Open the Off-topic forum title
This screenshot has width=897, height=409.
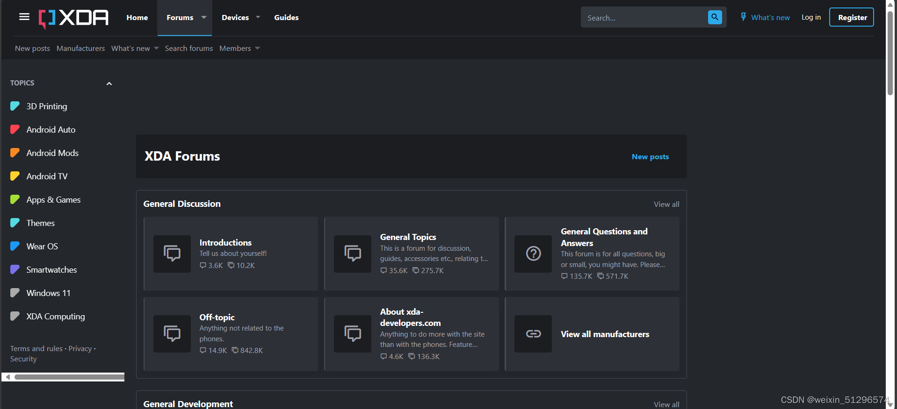(217, 317)
